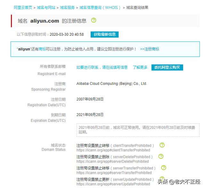Go to 域名与网站 breadcrumb
Image resolution: width=205 pixels, height=189 pixels.
[46, 8]
